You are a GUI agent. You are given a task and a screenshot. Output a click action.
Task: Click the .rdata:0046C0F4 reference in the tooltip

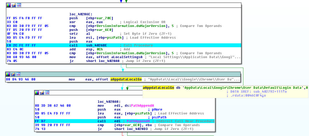[247, 96]
